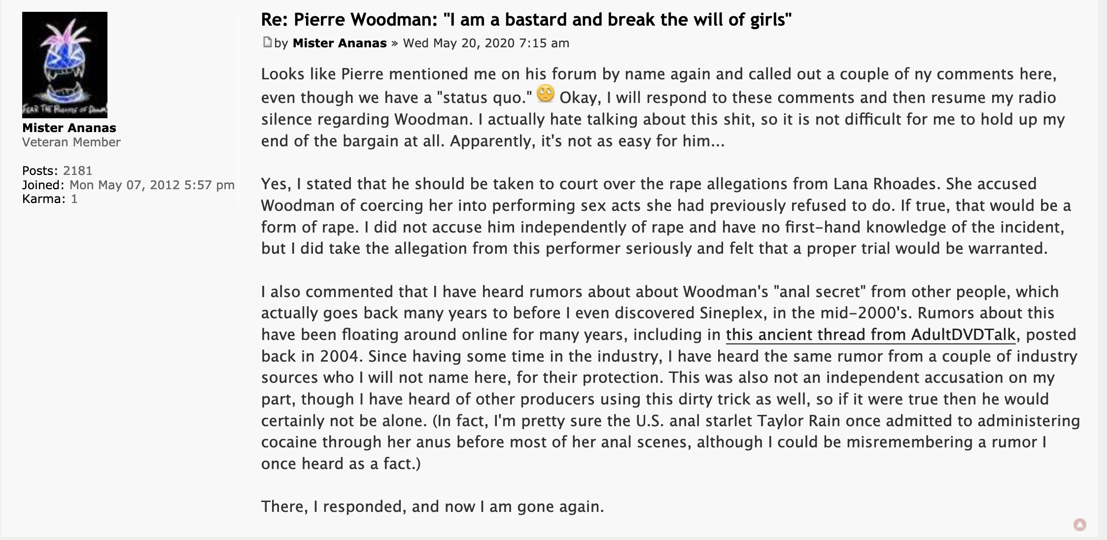The height and width of the screenshot is (540, 1107).
Task: Open the "Re: Pierre Woodman" post title
Action: (x=526, y=20)
